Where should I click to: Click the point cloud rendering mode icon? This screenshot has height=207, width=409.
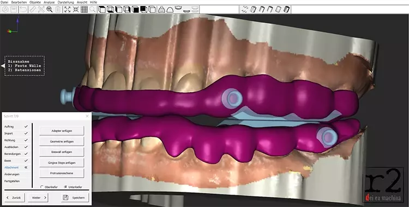245,10
